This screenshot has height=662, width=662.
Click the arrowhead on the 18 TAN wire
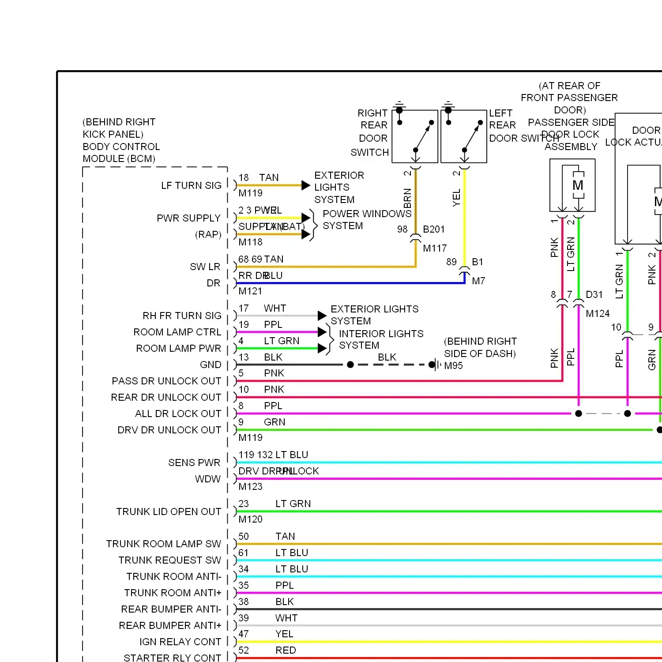306,185
